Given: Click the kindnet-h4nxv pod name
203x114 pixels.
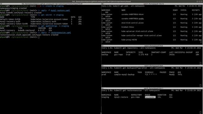Looking at the screenshot, I should [x=128, y=27].
